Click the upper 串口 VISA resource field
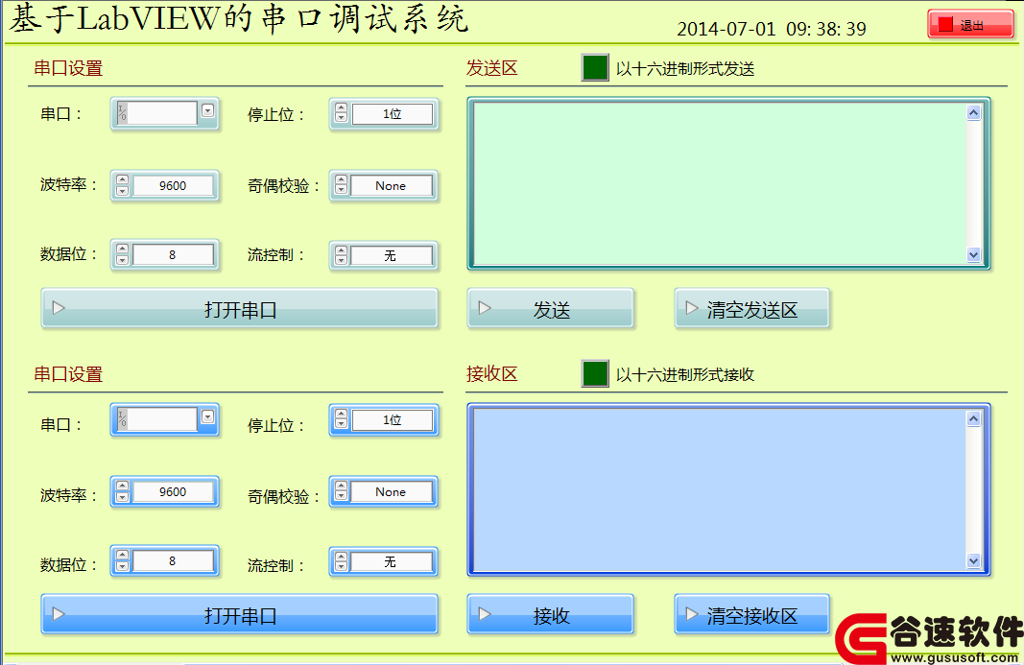 coord(156,113)
